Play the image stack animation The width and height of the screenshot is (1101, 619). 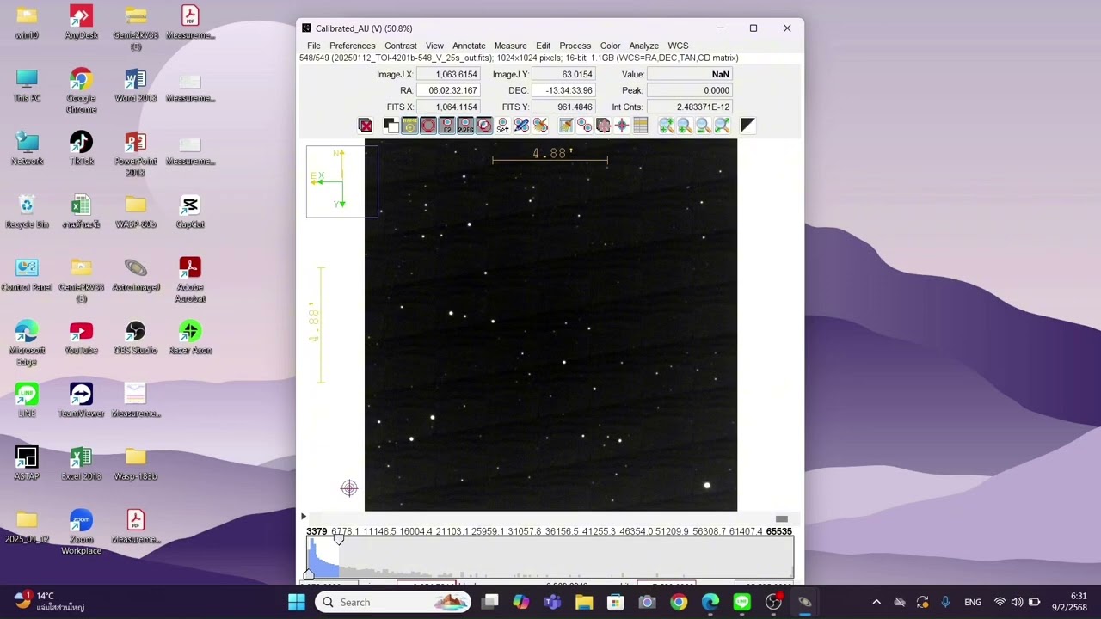point(303,517)
